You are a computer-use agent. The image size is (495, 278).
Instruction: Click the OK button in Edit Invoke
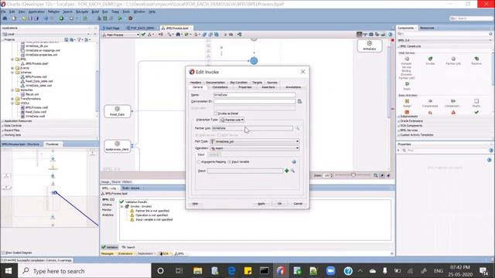pos(279,204)
